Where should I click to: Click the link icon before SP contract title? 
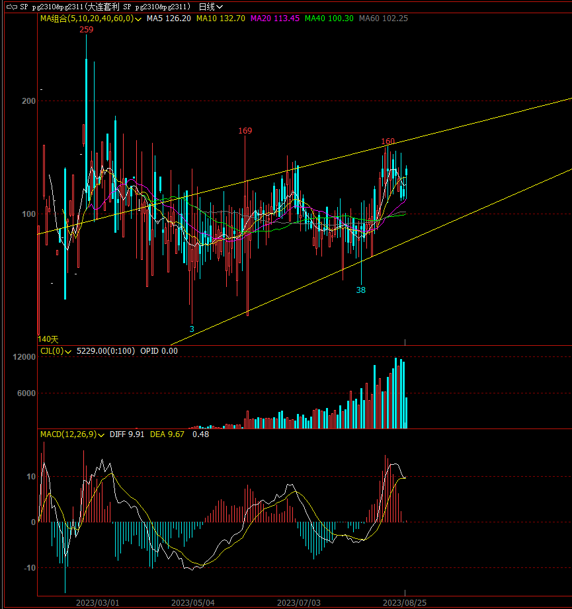11,7
